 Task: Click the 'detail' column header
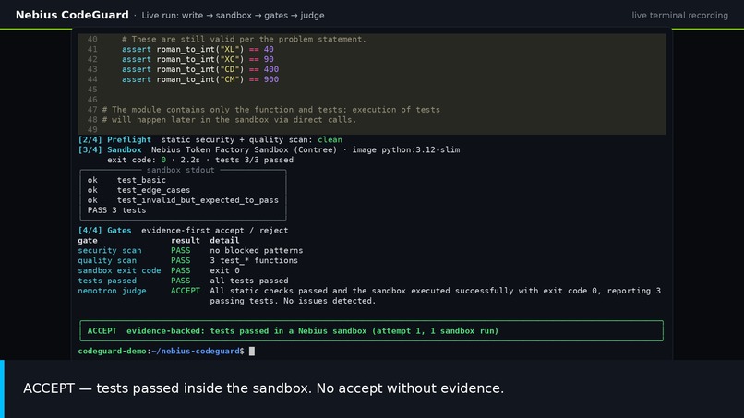[x=224, y=241]
